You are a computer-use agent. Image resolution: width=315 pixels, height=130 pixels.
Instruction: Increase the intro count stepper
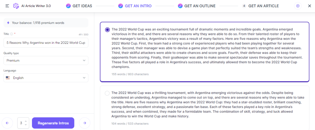coord(26,121)
